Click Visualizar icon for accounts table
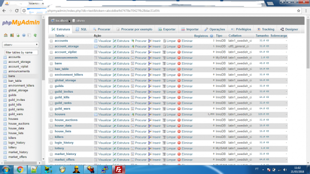The image size is (310, 174). 96,41
